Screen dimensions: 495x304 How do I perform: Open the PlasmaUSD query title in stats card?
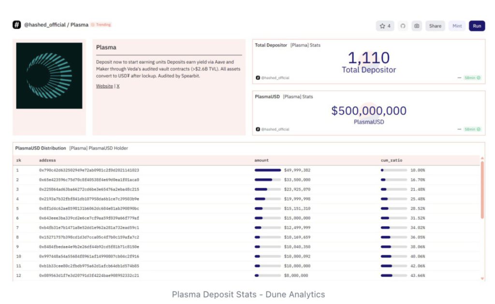267,97
